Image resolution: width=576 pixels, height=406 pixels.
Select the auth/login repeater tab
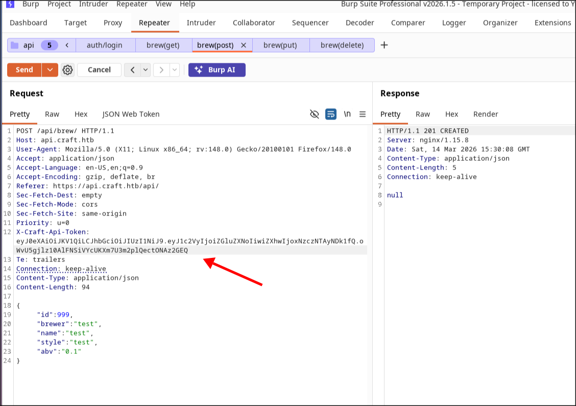click(x=105, y=45)
